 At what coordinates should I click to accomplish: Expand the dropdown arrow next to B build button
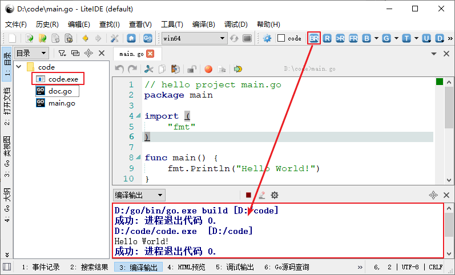[x=376, y=38]
